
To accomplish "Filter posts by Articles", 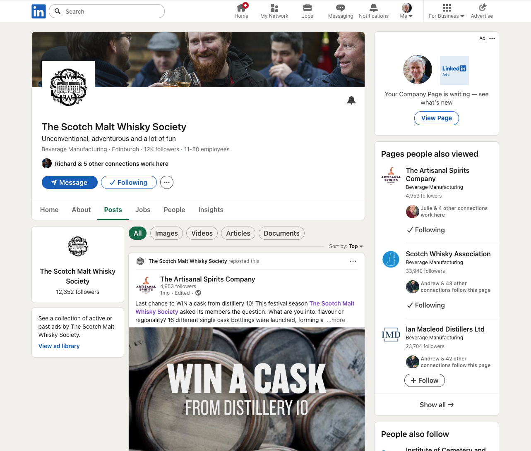I will pyautogui.click(x=238, y=233).
